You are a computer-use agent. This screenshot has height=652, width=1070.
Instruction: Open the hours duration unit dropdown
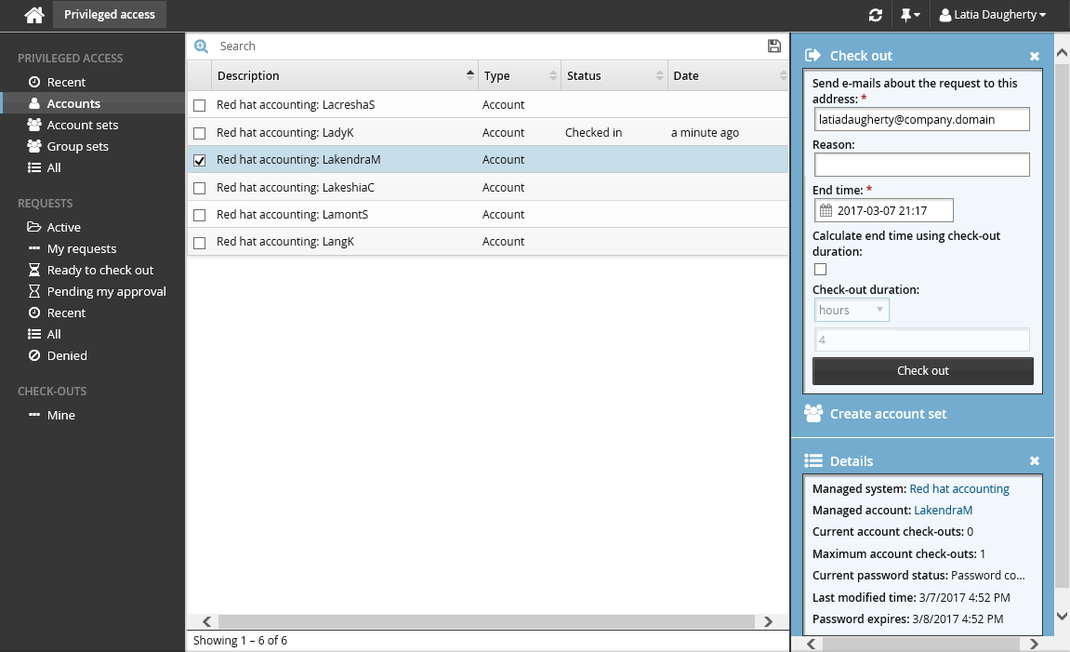[852, 311]
